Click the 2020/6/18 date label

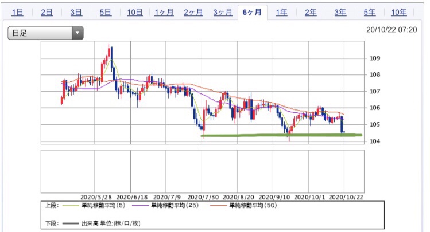tap(132, 197)
